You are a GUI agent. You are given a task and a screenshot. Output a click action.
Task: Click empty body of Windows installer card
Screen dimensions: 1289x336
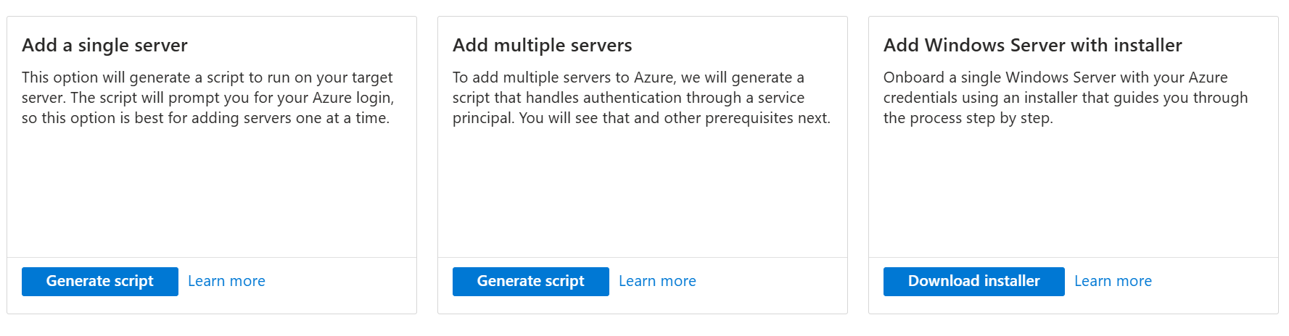(1074, 192)
